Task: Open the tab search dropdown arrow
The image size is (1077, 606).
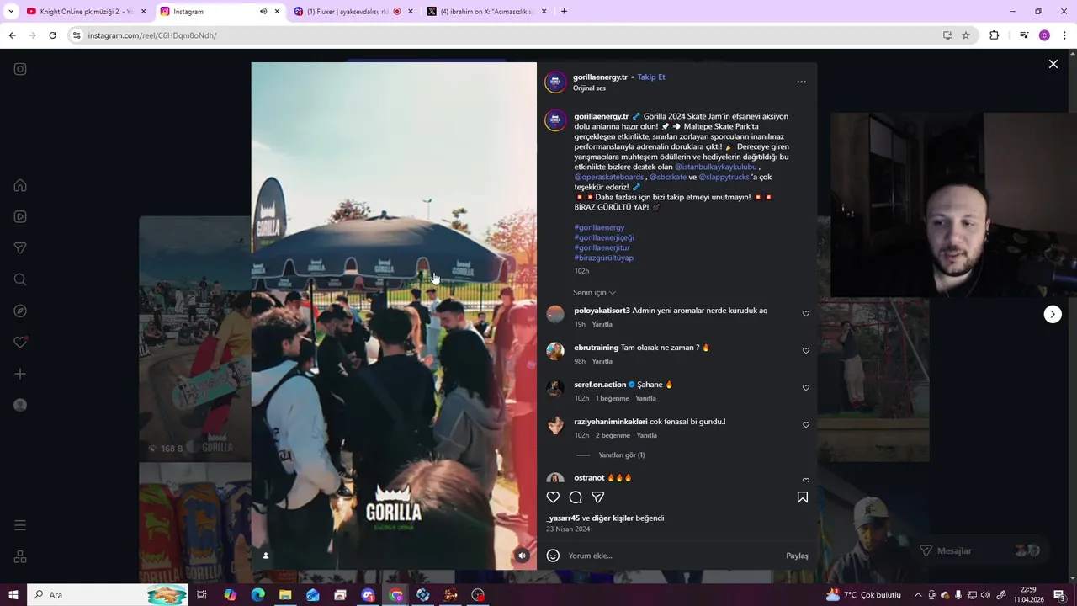Action: pyautogui.click(x=10, y=12)
